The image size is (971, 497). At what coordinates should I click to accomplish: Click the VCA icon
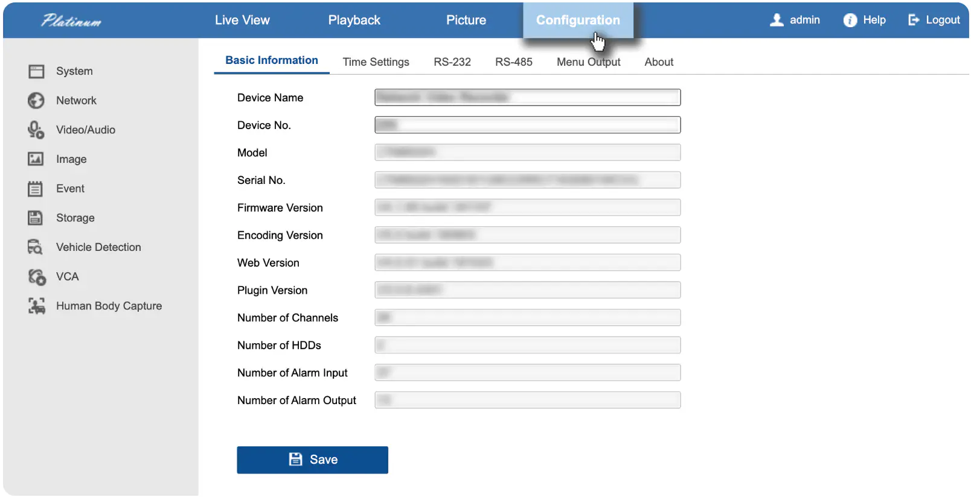(x=37, y=277)
